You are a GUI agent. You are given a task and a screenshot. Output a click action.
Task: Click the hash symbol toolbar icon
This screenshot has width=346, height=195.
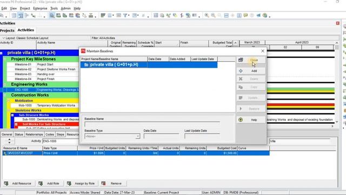[143, 15]
